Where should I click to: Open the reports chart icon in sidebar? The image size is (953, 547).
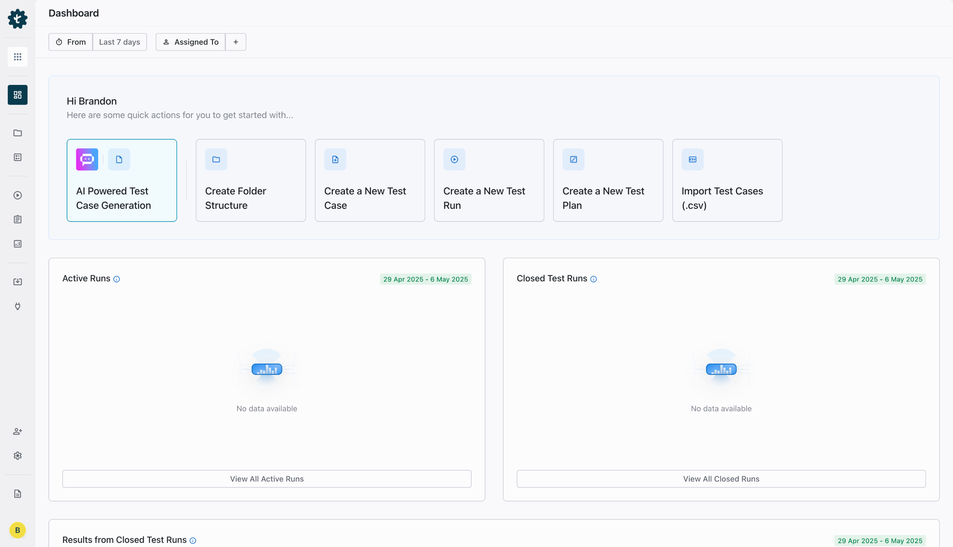pyautogui.click(x=17, y=244)
